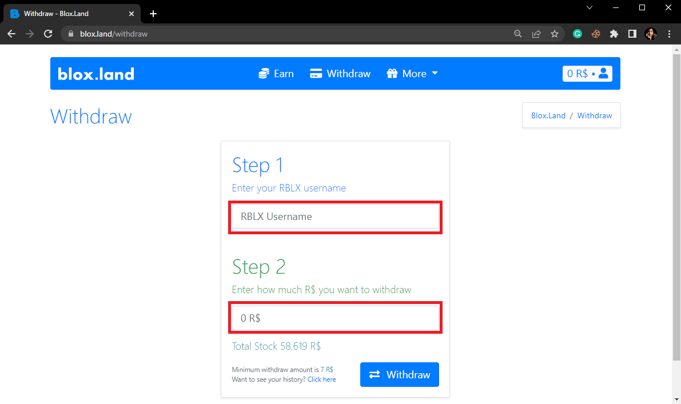Reload the blox.land page

pos(48,34)
